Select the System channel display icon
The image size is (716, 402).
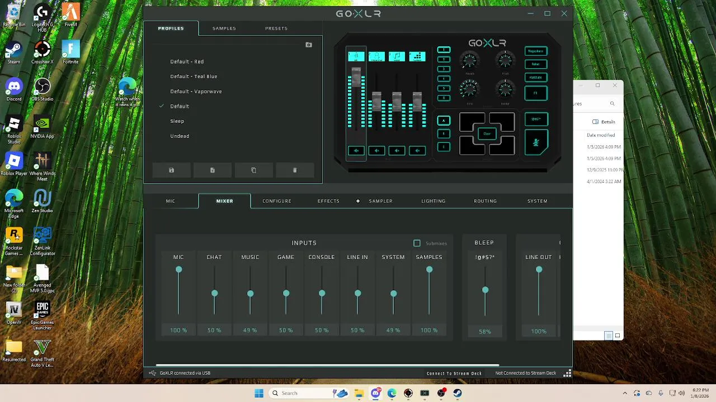(417, 56)
